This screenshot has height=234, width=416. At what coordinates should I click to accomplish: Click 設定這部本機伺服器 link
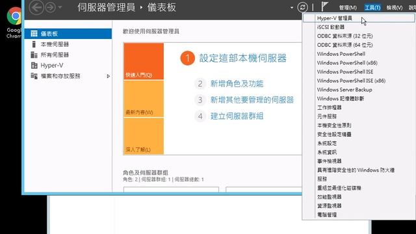[242, 58]
